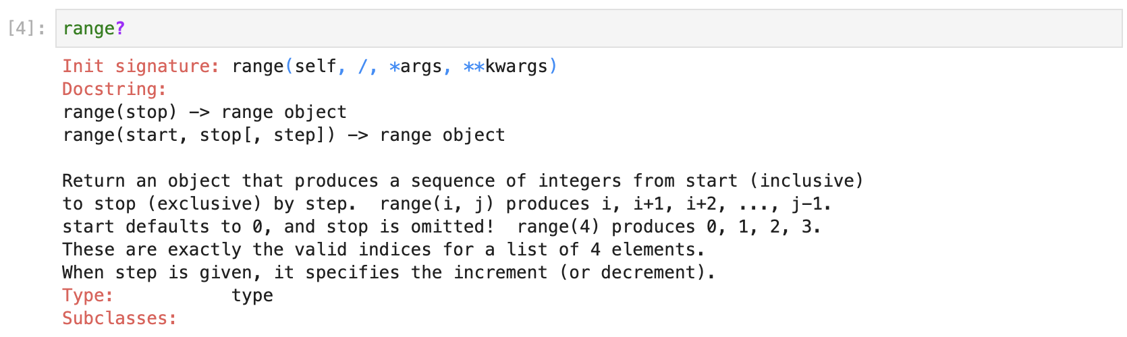This screenshot has height=337, width=1127.
Task: Click the line starting "These are exactly"
Action: pyautogui.click(x=383, y=249)
